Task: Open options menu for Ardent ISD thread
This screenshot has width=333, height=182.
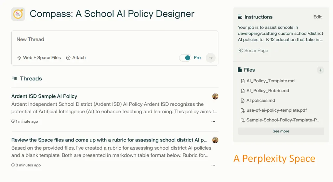Action: pos(213,121)
